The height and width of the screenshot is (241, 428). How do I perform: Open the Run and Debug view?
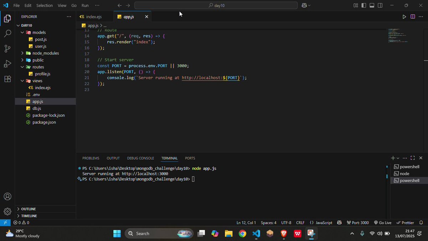point(7,64)
